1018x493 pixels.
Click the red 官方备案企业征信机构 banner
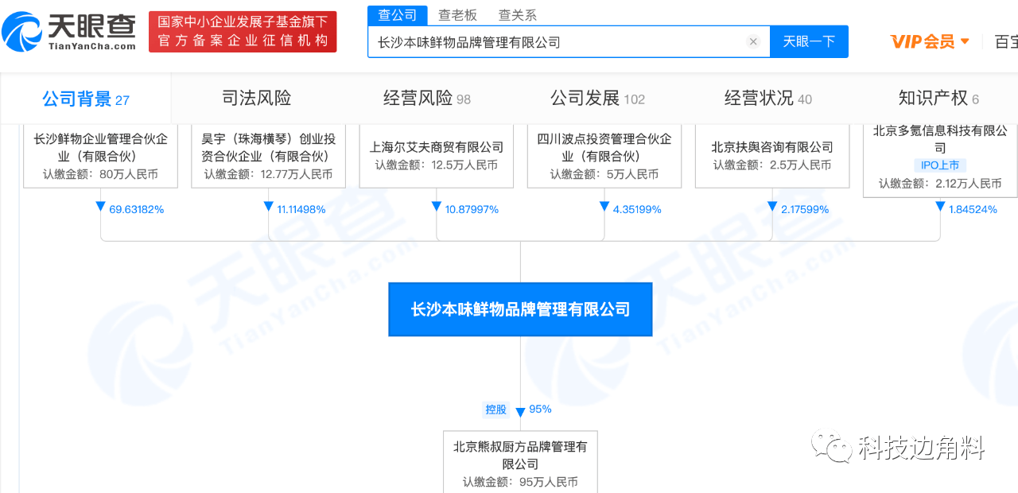pyautogui.click(x=243, y=32)
